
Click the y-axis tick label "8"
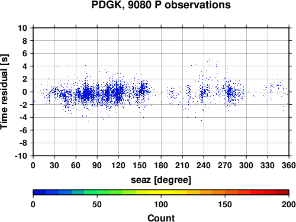point(25,41)
